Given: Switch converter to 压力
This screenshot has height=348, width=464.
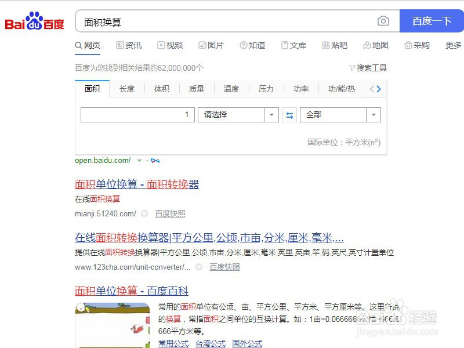Looking at the screenshot, I should (x=266, y=89).
